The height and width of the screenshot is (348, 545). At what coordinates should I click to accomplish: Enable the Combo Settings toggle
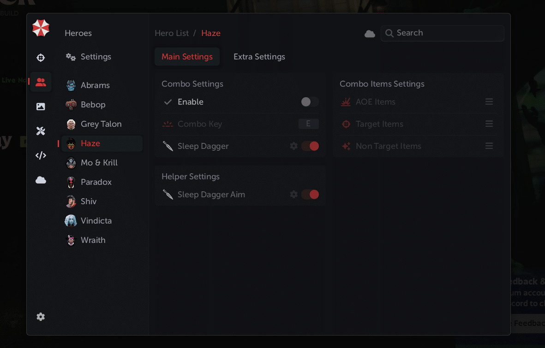tap(310, 102)
